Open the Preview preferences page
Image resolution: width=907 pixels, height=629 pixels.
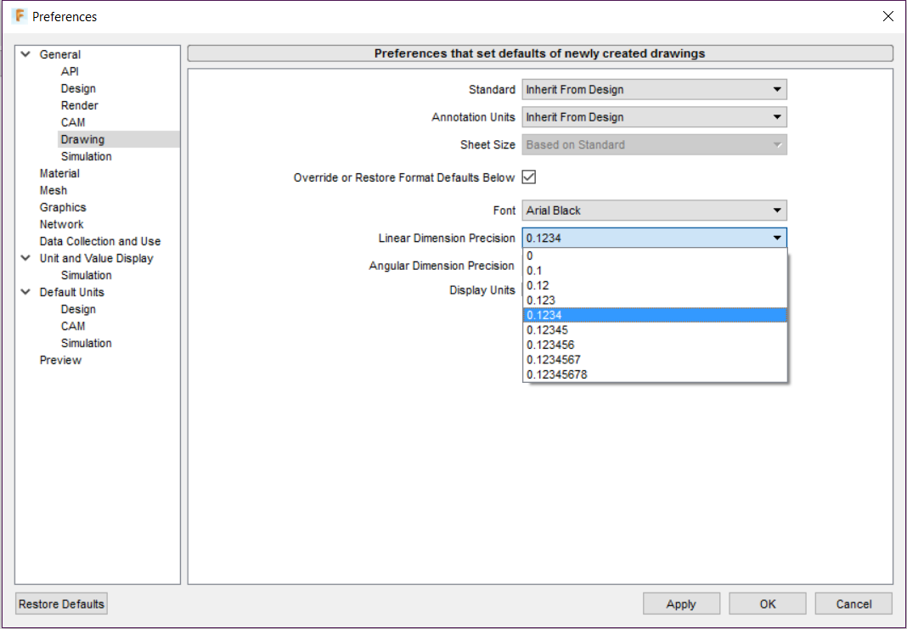(x=60, y=359)
